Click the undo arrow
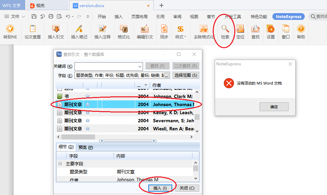The width and height of the screenshot is (327, 195). point(68,17)
